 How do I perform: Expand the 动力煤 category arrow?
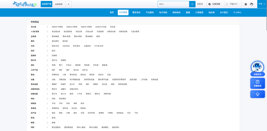[x=47, y=27]
